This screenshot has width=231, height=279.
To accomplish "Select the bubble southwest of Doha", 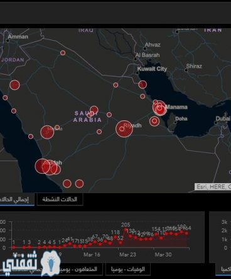I will pyautogui.click(x=154, y=121).
